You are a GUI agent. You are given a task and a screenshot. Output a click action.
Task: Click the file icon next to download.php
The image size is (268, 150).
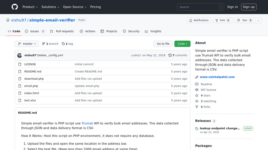(20, 79)
